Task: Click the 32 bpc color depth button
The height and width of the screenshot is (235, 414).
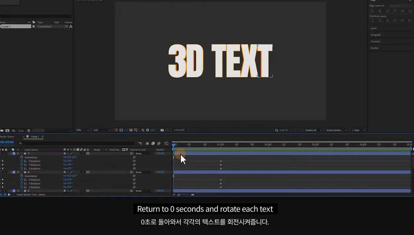Action: coord(20,131)
